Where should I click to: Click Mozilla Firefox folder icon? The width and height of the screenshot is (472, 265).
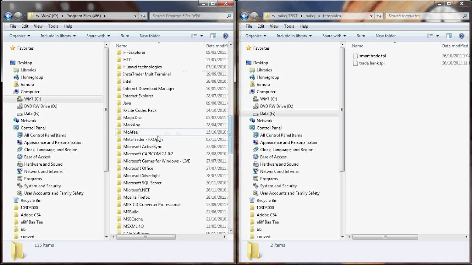point(119,197)
